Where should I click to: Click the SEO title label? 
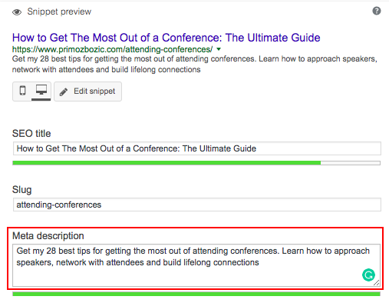[x=31, y=134]
